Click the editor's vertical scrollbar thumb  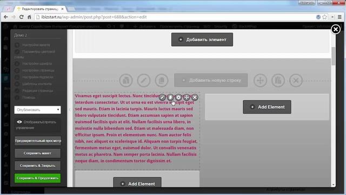click(x=333, y=56)
